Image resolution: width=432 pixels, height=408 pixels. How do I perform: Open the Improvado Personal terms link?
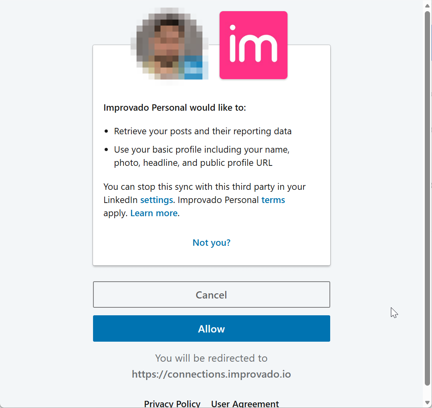[273, 200]
